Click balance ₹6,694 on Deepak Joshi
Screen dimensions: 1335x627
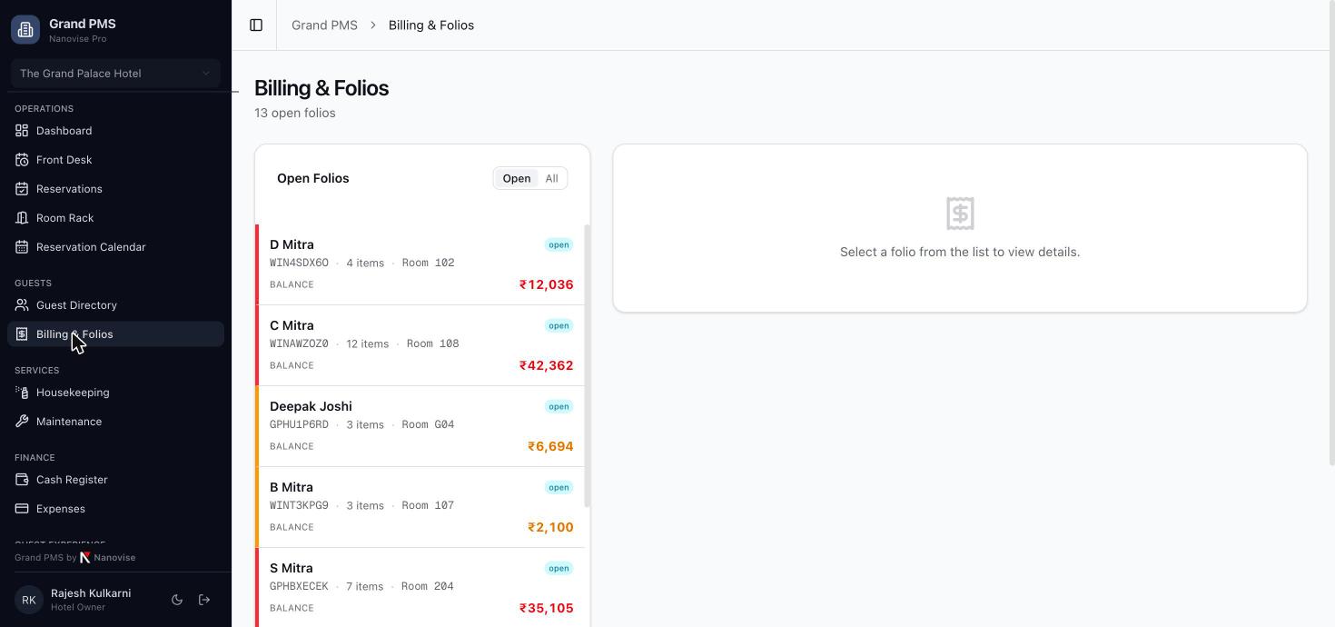[x=550, y=446]
